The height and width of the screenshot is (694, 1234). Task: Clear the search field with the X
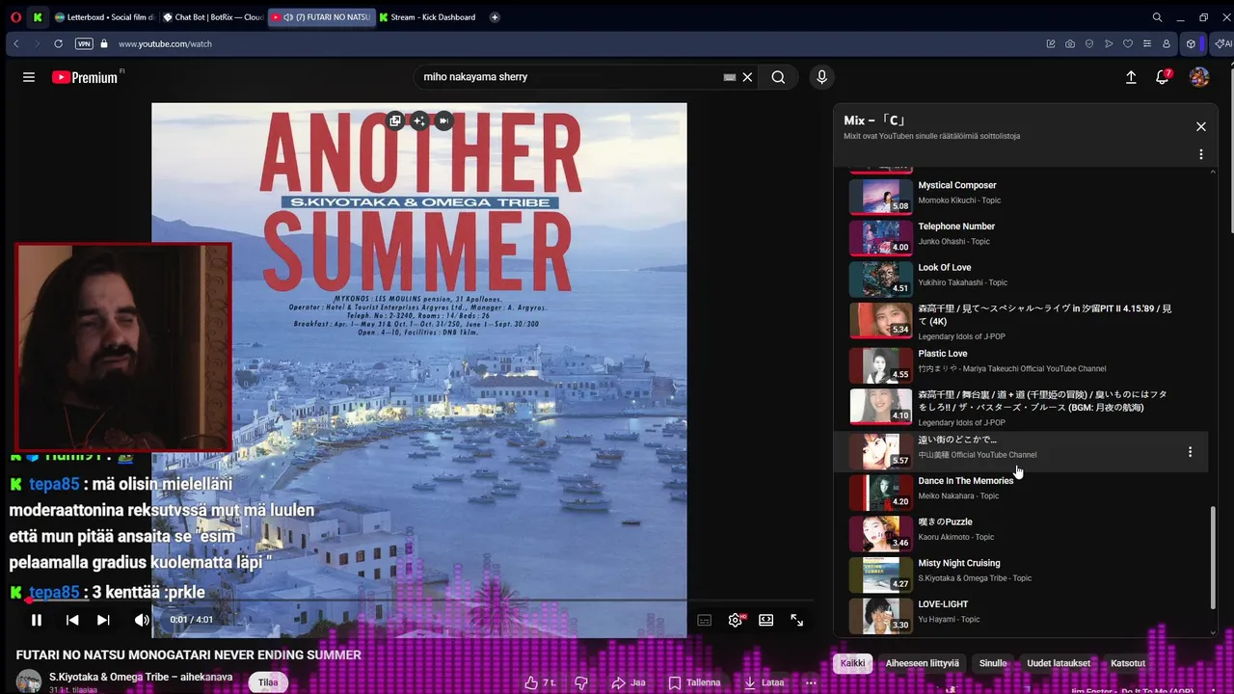(747, 77)
